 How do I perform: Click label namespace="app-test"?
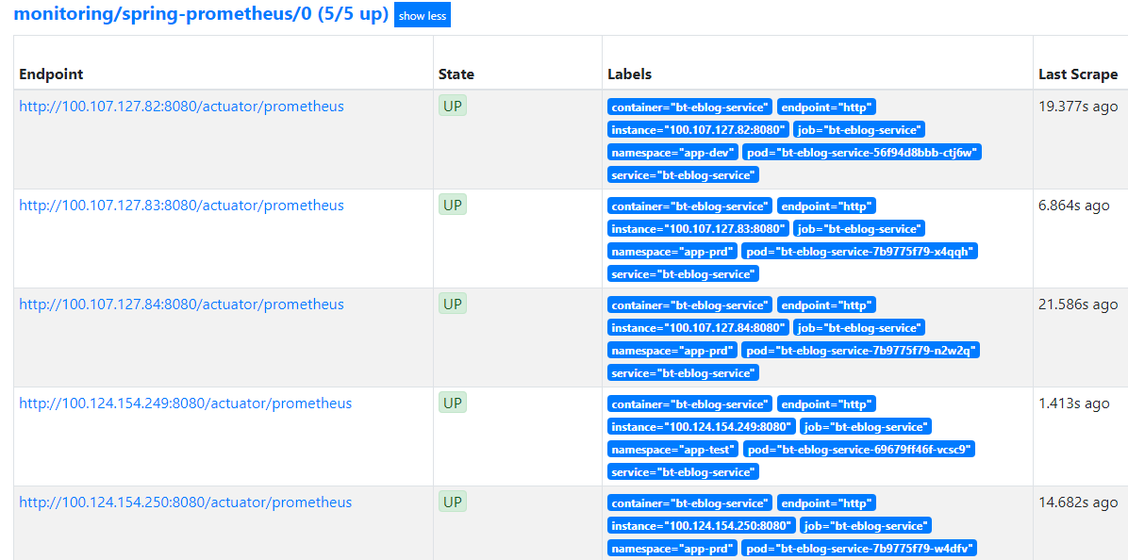[x=672, y=450]
